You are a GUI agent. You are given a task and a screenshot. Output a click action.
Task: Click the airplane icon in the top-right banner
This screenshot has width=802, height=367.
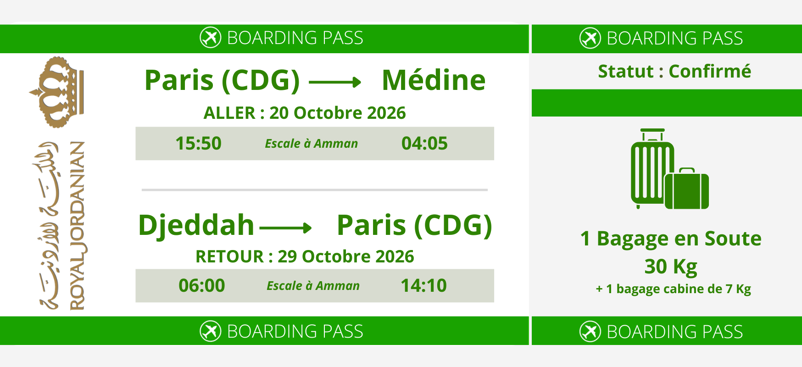(590, 38)
